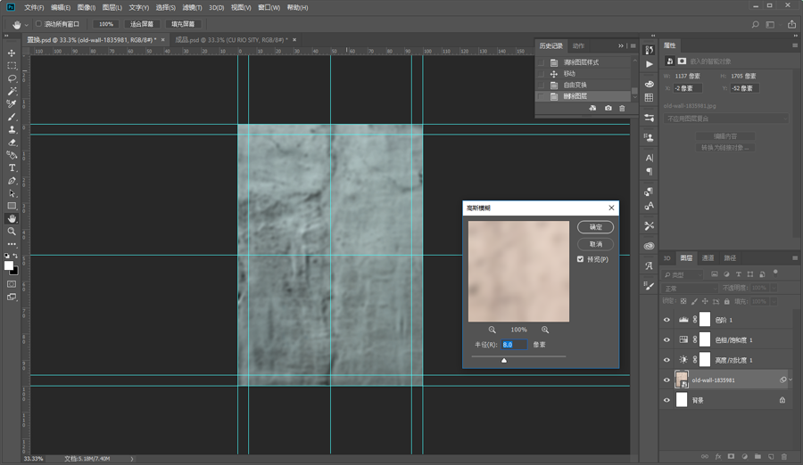The image size is (803, 465).
Task: Select the Move tool in the toolbar
Action: (x=12, y=53)
